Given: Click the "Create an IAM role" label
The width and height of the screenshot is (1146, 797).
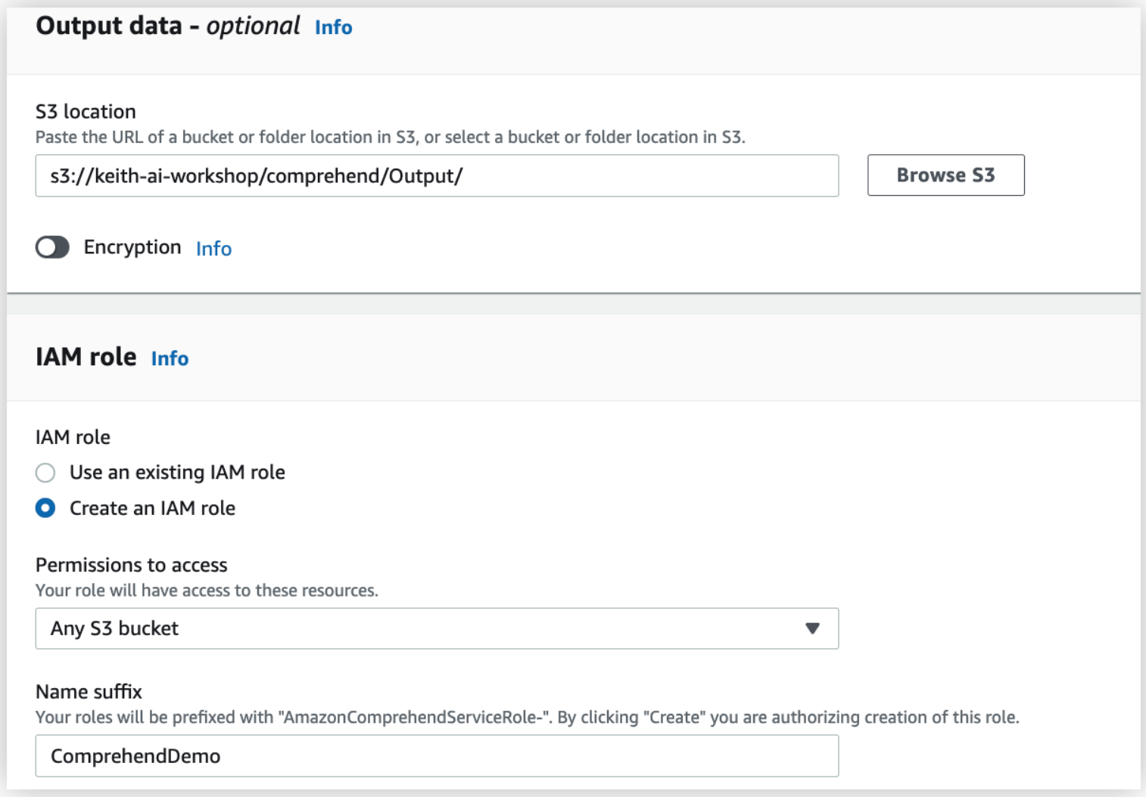Looking at the screenshot, I should pos(152,508).
